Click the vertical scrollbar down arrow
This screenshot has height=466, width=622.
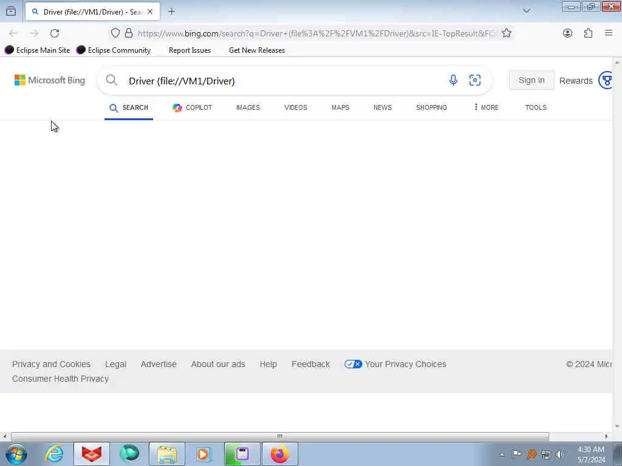tap(617, 427)
